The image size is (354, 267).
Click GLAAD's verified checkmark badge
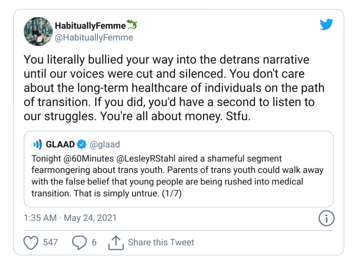pos(82,144)
